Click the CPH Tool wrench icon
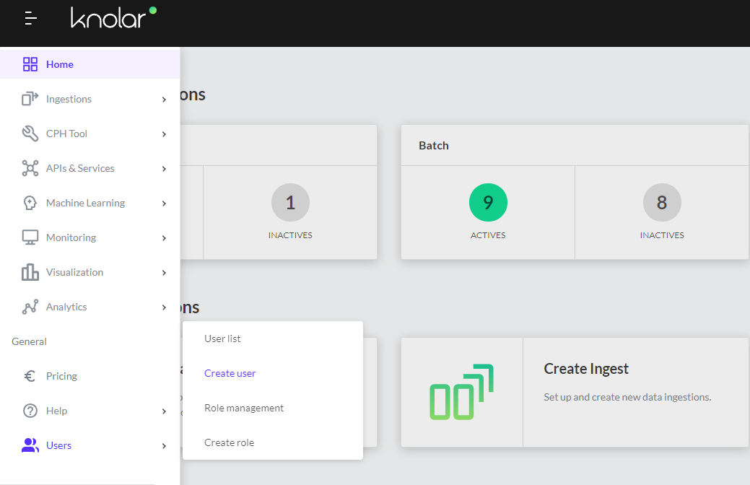750x485 pixels. [30, 134]
